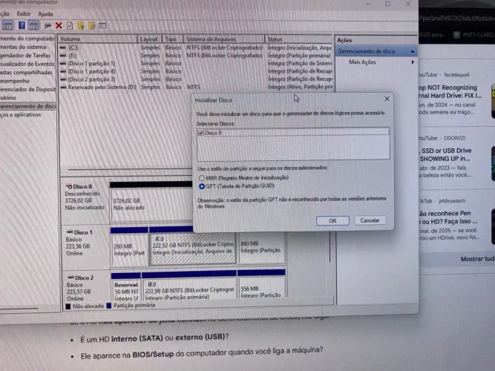Click the disk map vertical scrollbar

click(x=330, y=246)
